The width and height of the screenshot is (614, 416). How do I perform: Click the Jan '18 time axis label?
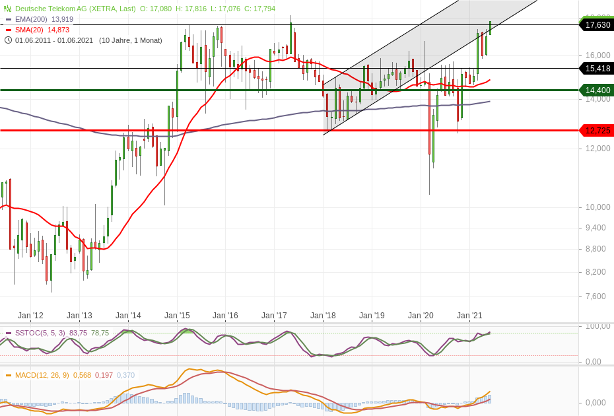323,316
